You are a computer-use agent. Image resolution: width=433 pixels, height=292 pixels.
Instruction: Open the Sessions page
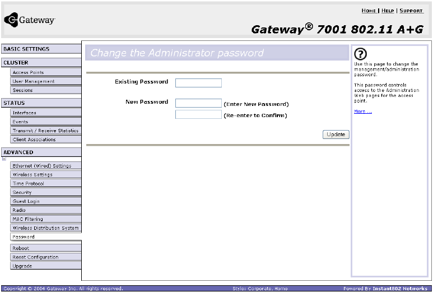[x=46, y=90]
